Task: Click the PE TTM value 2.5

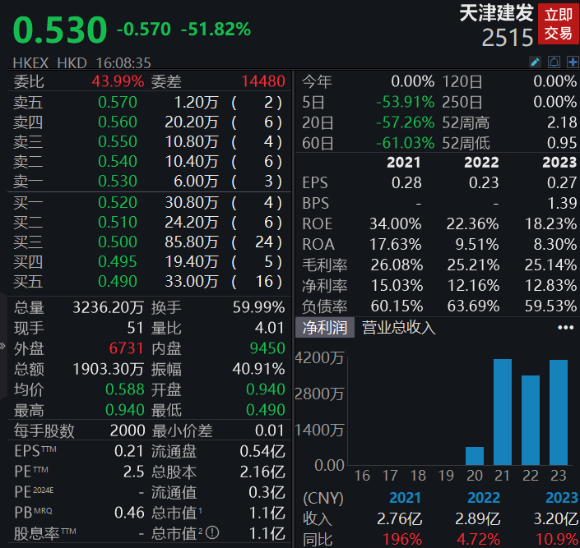Action: [x=133, y=472]
